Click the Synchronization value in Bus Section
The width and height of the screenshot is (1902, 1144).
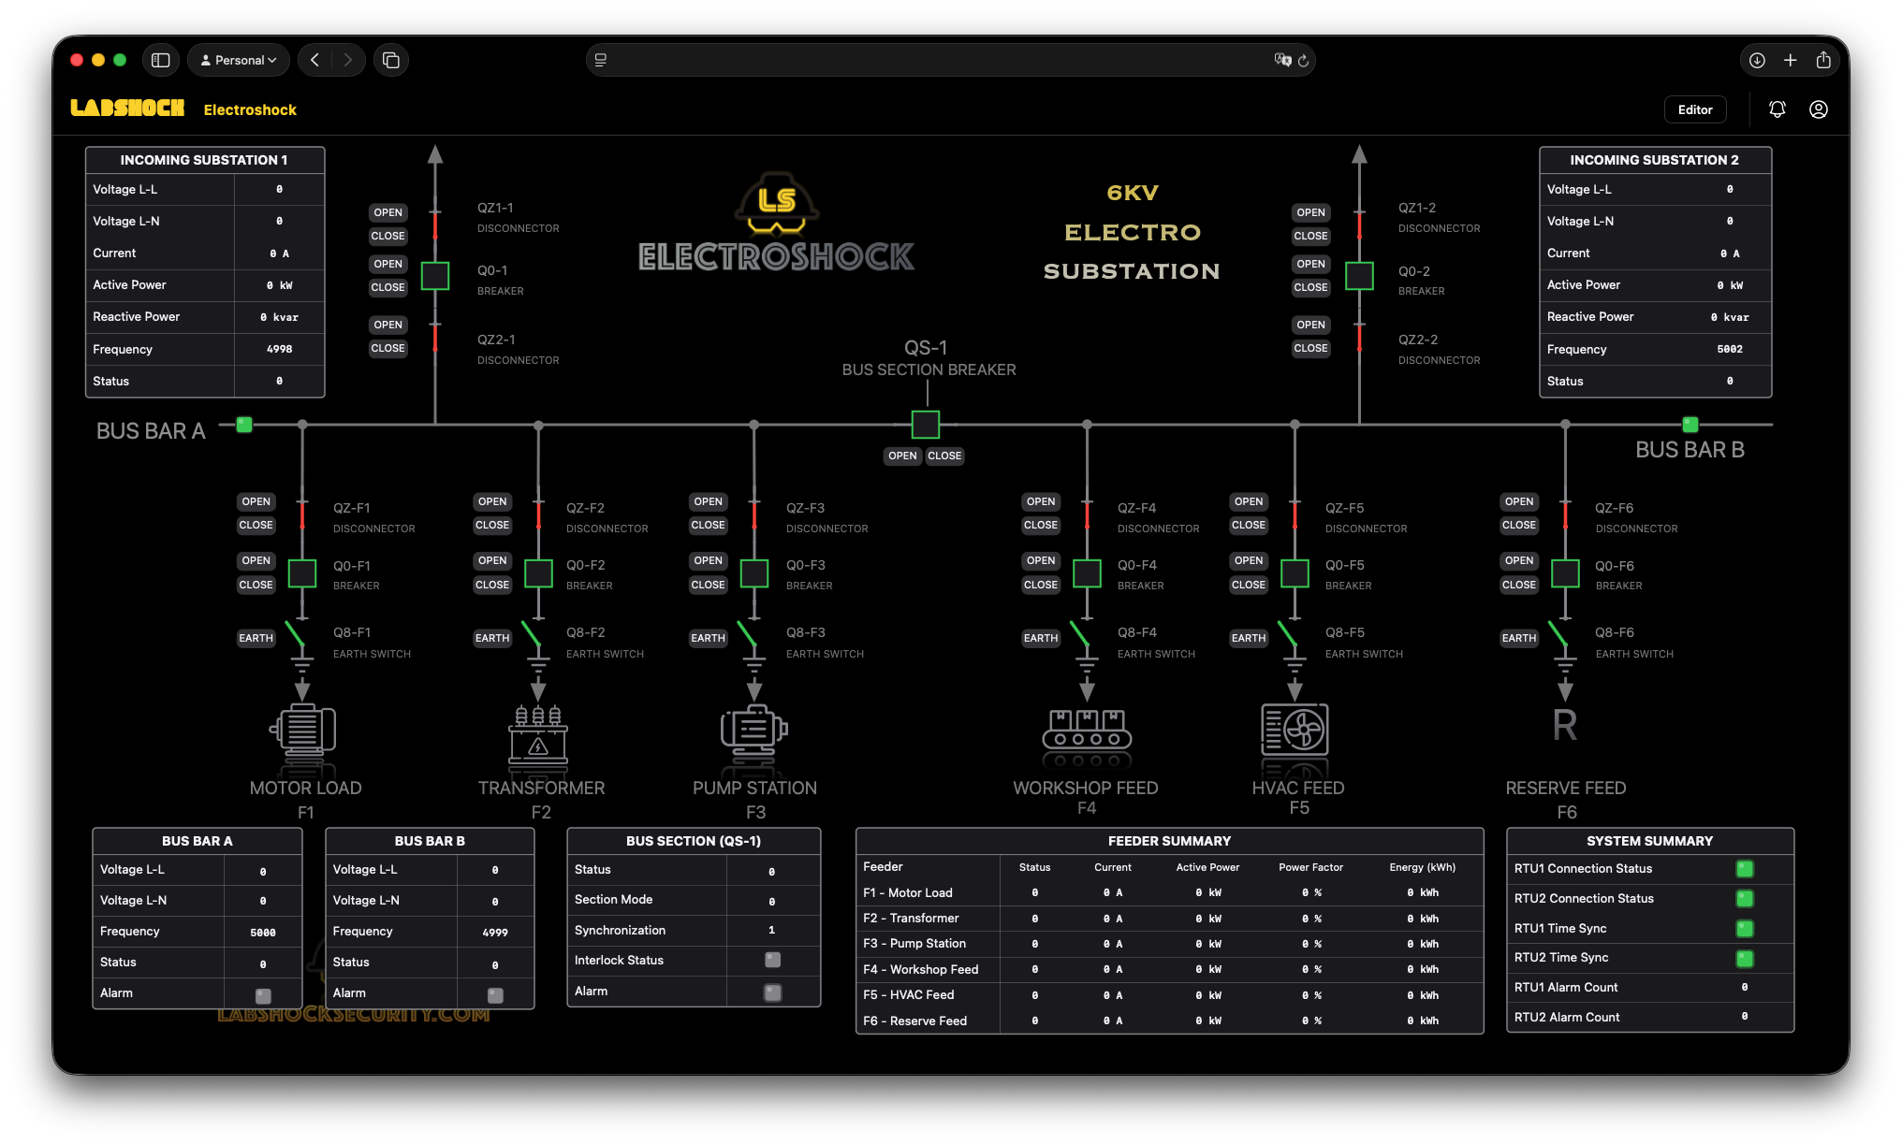point(771,930)
